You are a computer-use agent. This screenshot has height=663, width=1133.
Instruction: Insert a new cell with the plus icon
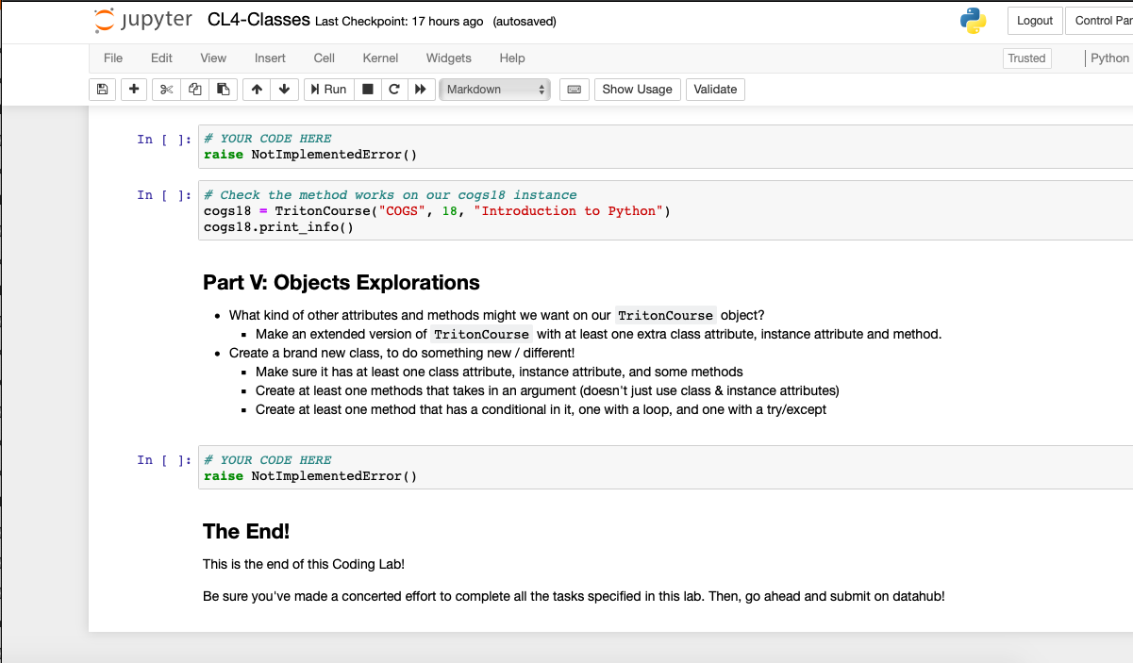point(133,89)
